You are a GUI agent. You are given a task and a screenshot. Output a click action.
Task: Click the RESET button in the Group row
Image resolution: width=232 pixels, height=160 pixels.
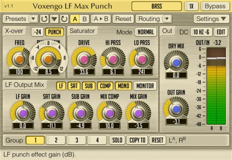[158, 140]
